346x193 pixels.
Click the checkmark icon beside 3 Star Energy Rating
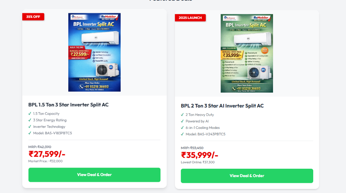tap(30, 120)
